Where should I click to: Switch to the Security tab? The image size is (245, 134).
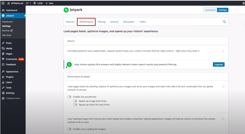(x=70, y=22)
